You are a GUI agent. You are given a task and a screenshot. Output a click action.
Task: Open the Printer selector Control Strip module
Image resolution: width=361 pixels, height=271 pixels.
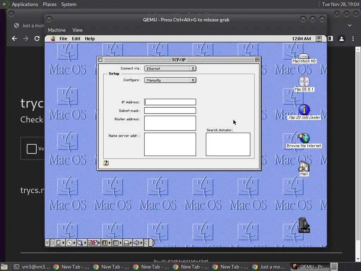point(128,243)
